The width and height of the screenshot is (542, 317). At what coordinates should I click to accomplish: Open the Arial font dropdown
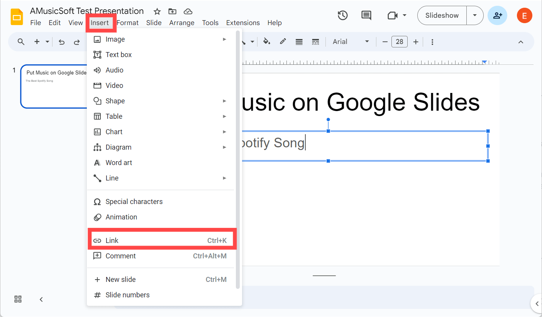coord(351,42)
